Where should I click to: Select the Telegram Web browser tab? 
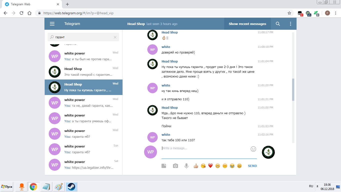[x=31, y=4]
